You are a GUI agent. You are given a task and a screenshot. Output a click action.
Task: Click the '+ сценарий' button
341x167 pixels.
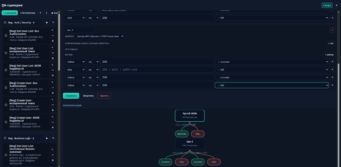(x=10, y=13)
